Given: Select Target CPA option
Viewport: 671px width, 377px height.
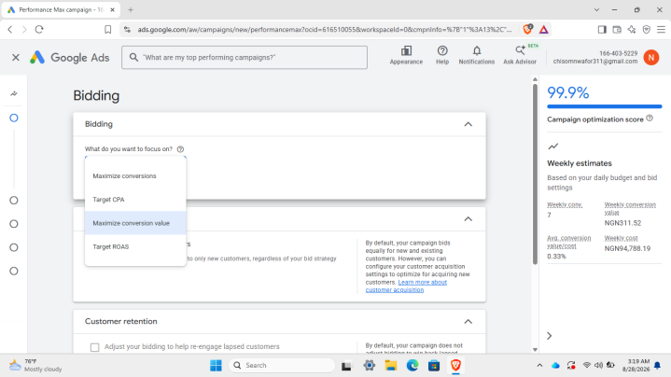Looking at the screenshot, I should click(135, 200).
